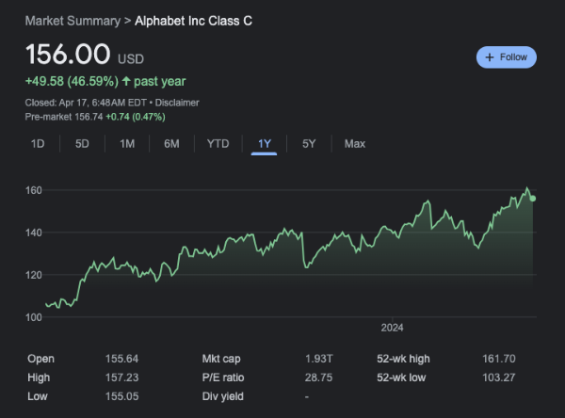Click the Div yield label

222,396
